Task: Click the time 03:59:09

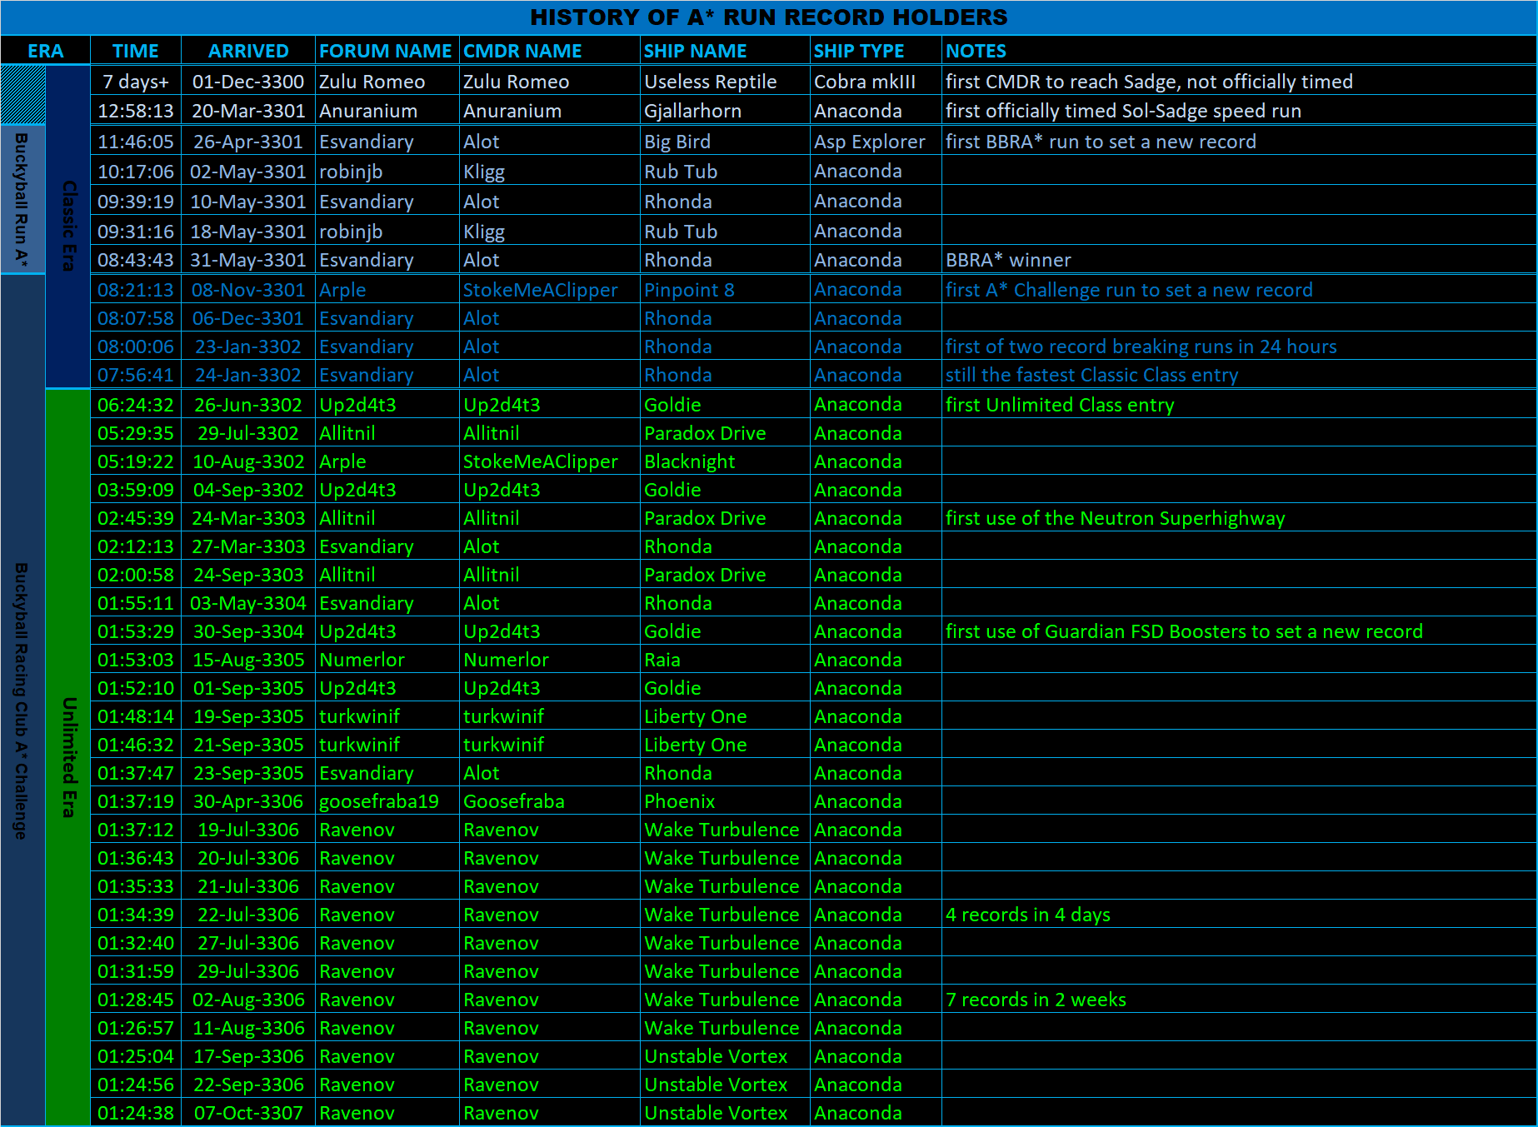Action: click(136, 490)
